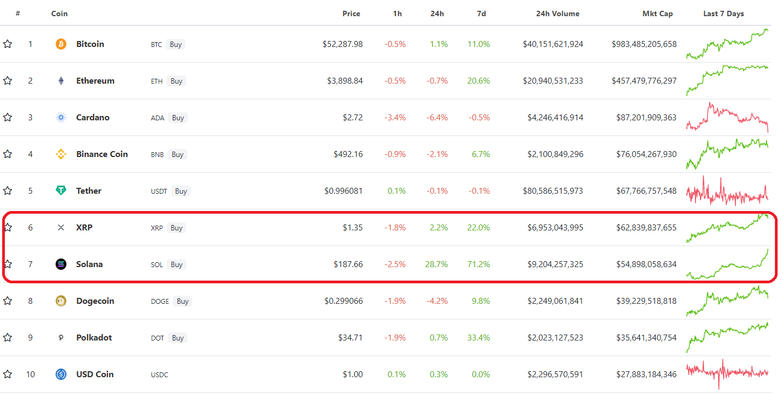Mark Polkadot as favorite with star

click(8, 338)
